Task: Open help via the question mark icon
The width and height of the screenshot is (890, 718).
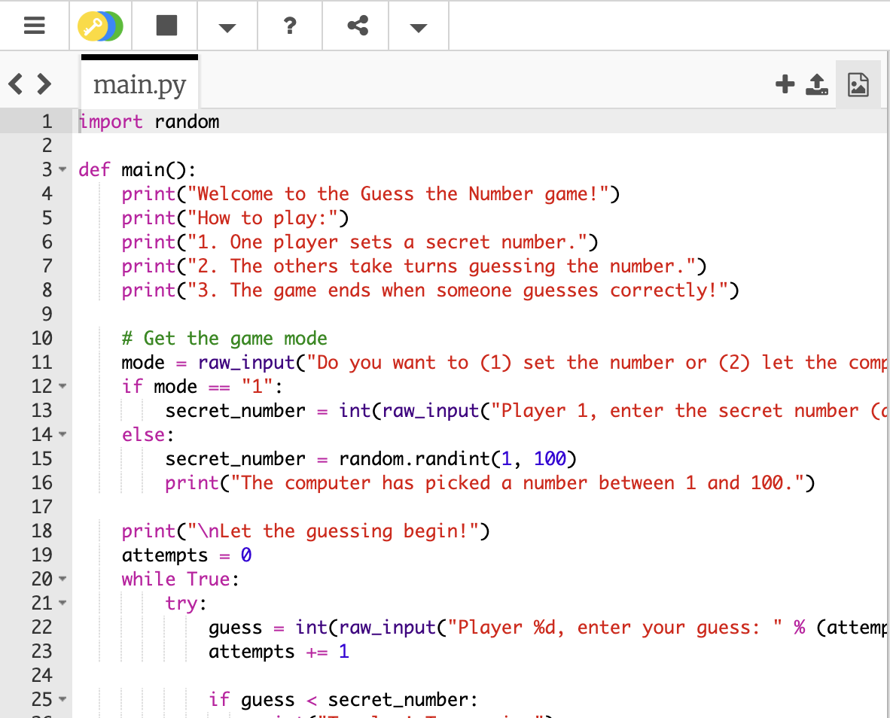Action: [x=290, y=26]
